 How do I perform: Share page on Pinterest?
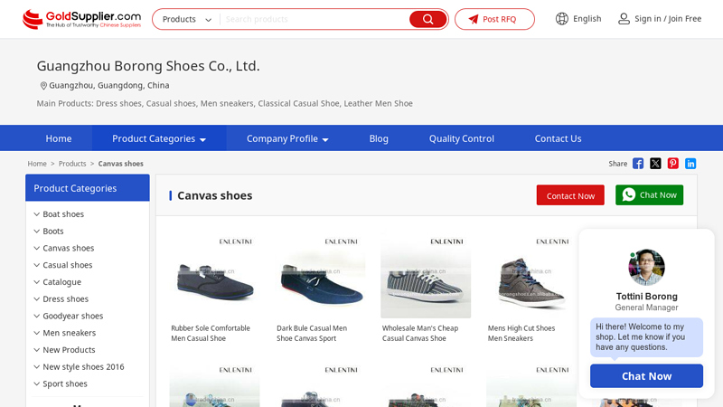(x=672, y=164)
